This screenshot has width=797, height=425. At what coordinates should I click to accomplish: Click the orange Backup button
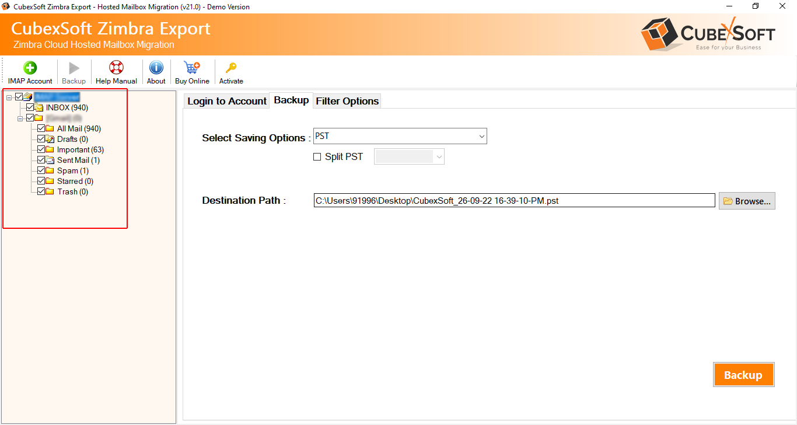(743, 375)
